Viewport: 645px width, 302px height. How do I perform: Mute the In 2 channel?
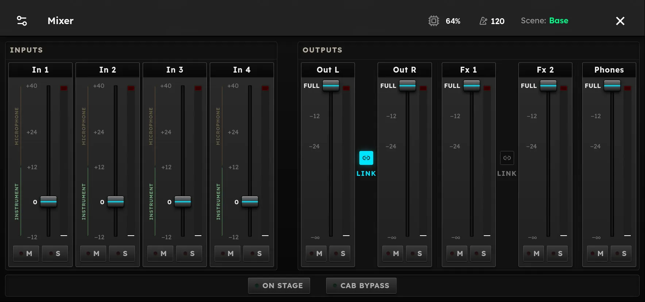point(93,253)
